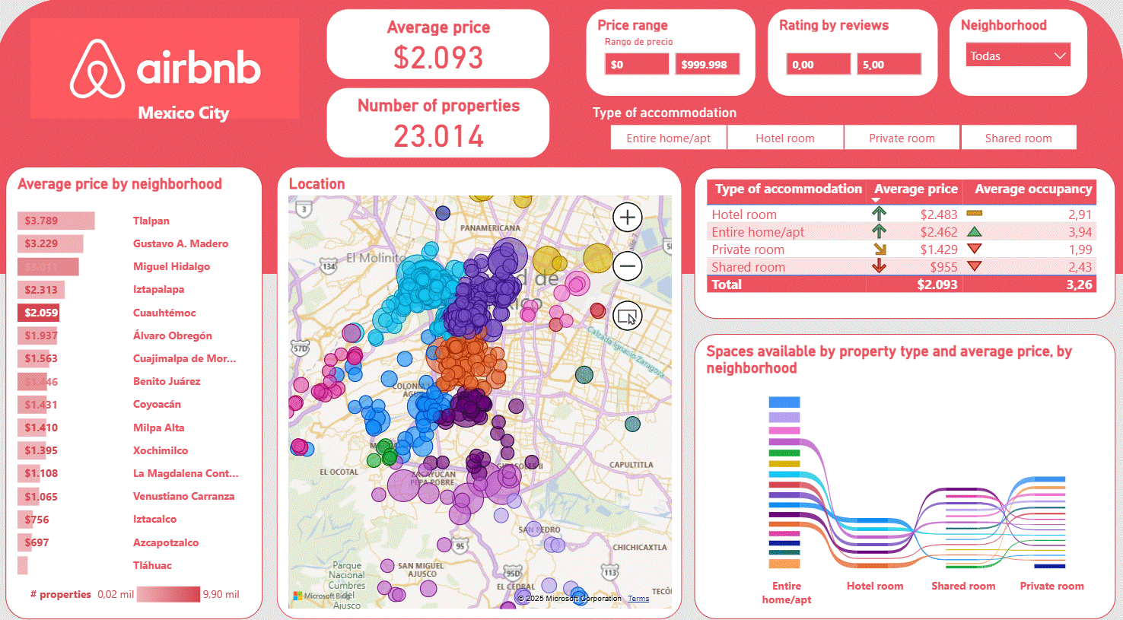This screenshot has width=1123, height=620.
Task: Click the minimum price range input field
Action: [637, 64]
